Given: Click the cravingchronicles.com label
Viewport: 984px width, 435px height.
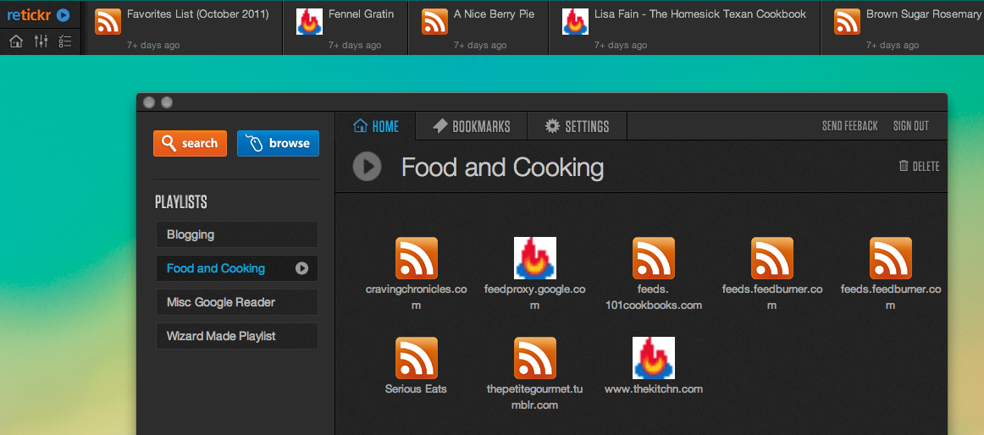Looking at the screenshot, I should (x=417, y=297).
